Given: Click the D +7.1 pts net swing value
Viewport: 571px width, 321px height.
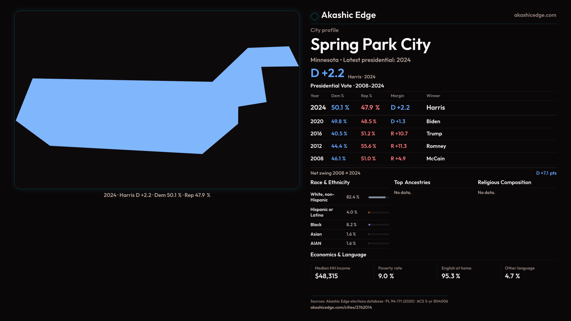Looking at the screenshot, I should (x=546, y=173).
